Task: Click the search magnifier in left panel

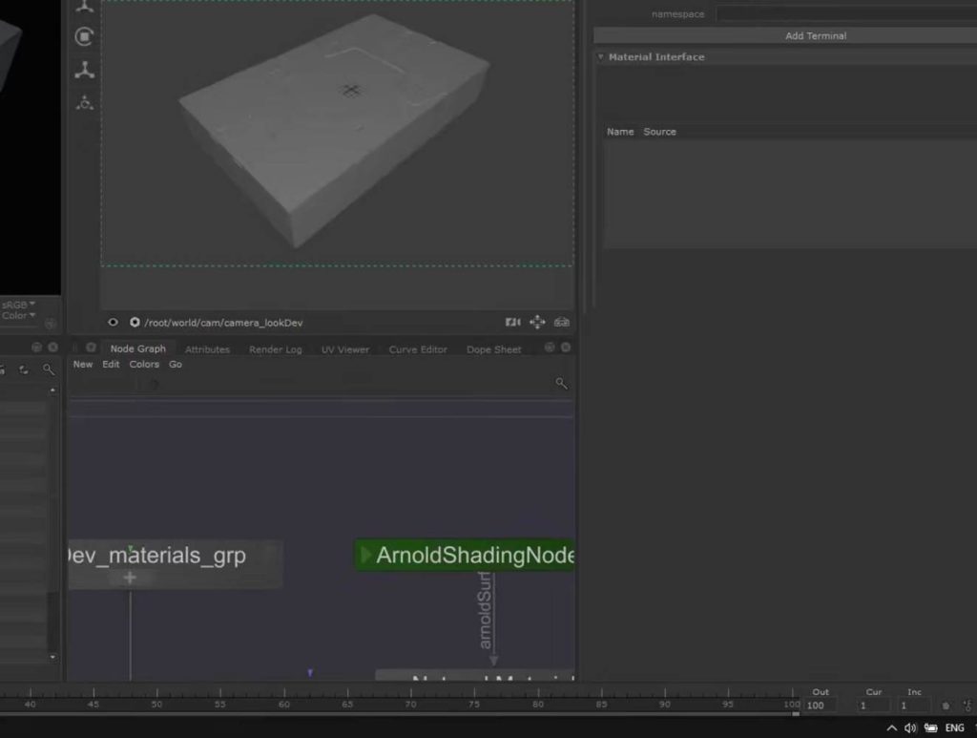Action: click(x=48, y=369)
